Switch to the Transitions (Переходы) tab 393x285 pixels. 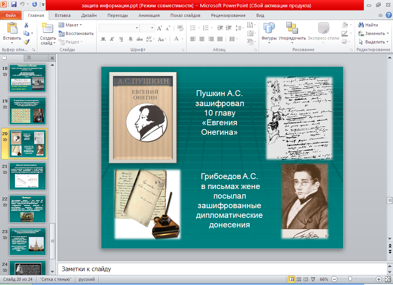(117, 15)
